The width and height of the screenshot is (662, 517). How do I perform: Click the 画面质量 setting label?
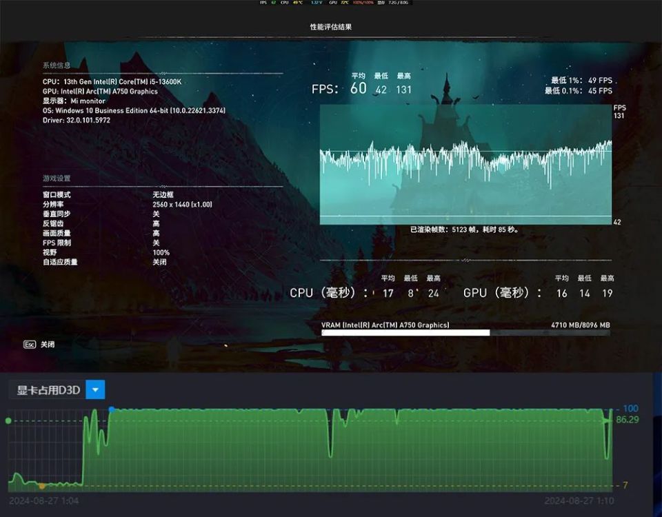point(57,234)
